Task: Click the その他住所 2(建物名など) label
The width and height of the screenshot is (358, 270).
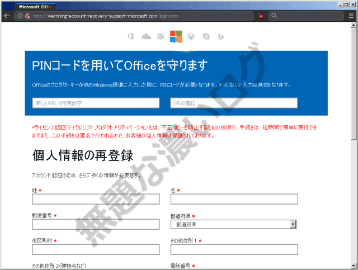Action: [x=59, y=266]
